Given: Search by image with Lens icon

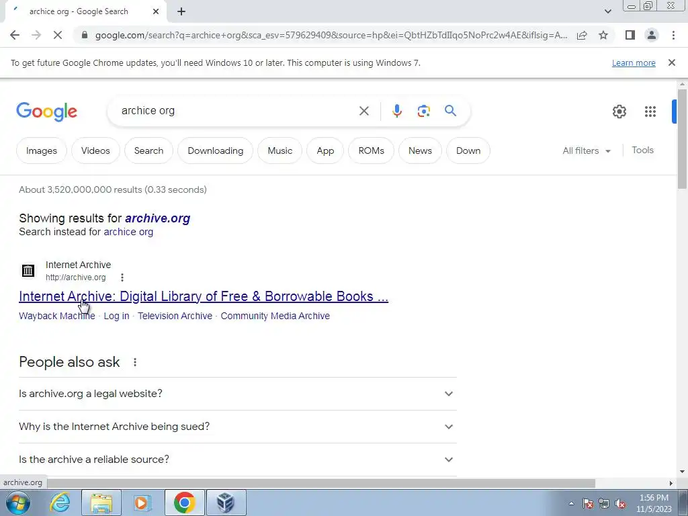Looking at the screenshot, I should (423, 111).
